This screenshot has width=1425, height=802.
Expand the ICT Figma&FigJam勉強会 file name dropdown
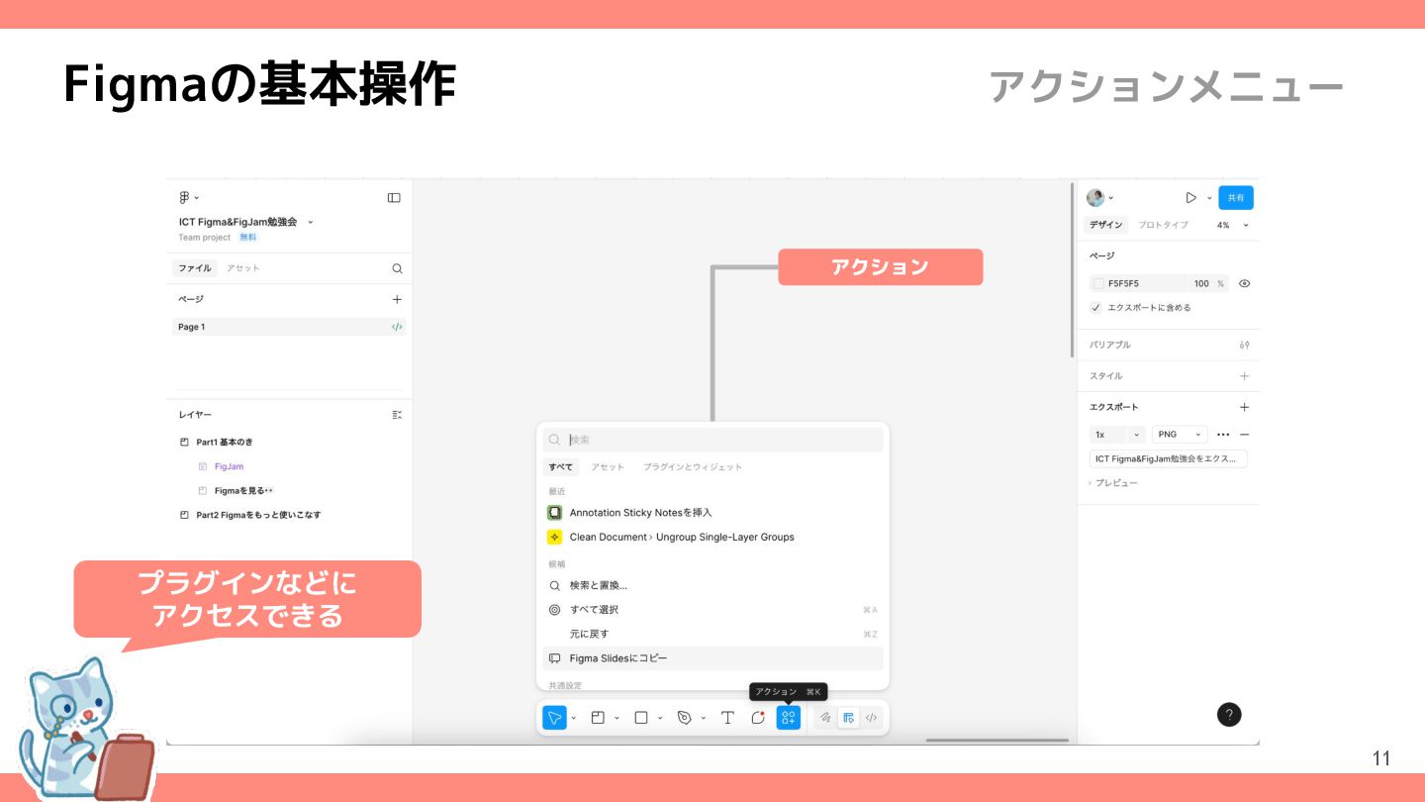311,223
